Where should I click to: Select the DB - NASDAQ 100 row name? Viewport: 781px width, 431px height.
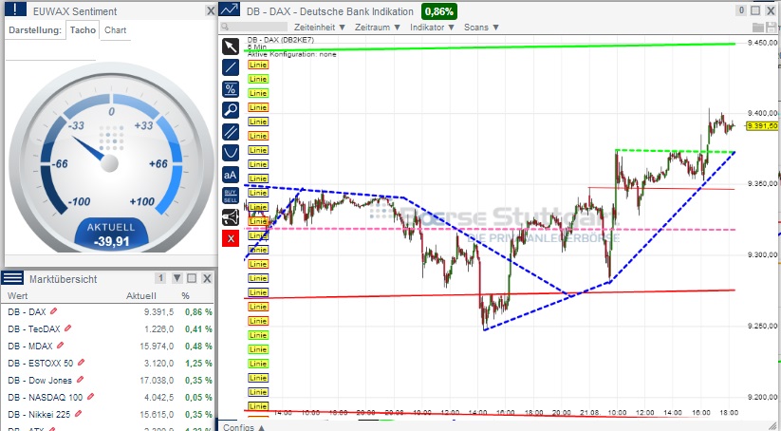46,398
